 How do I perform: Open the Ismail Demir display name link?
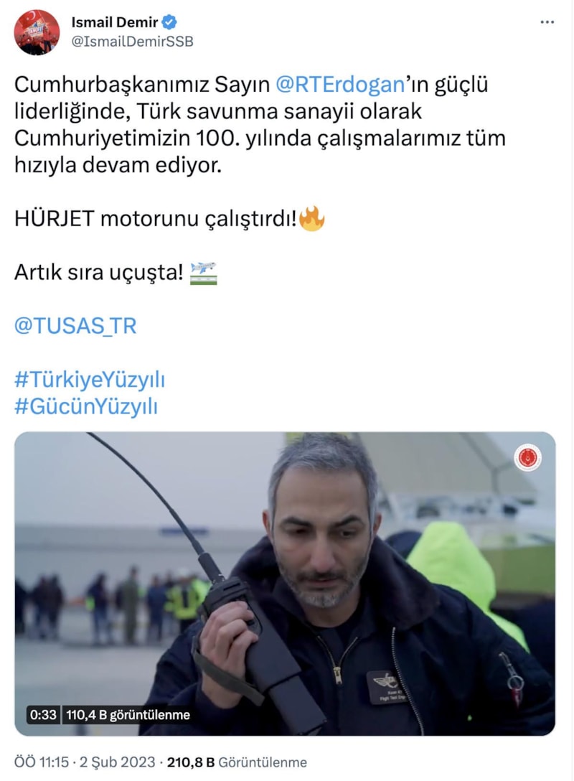pyautogui.click(x=115, y=22)
